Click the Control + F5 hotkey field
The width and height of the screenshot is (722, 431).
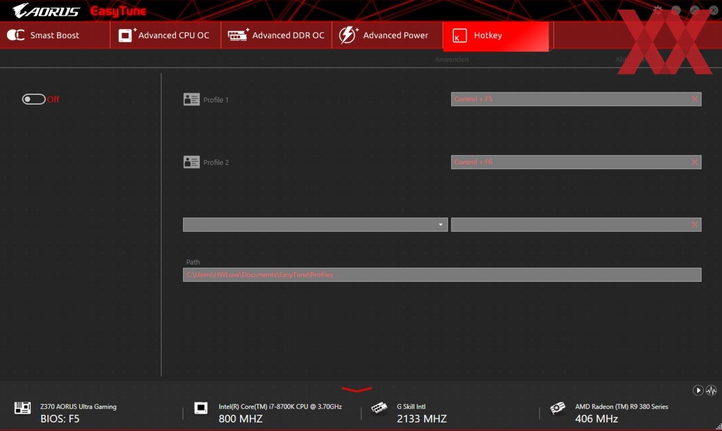[576, 99]
